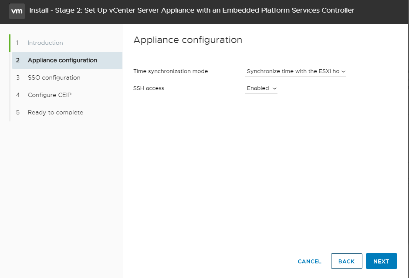409x278 pixels.
Task: Jump to the SSO configuration step
Action: click(54, 77)
